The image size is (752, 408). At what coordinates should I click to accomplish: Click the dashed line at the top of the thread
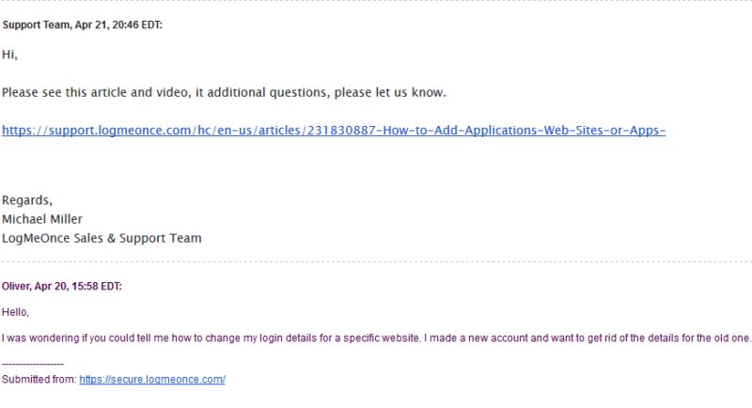tap(376, 1)
